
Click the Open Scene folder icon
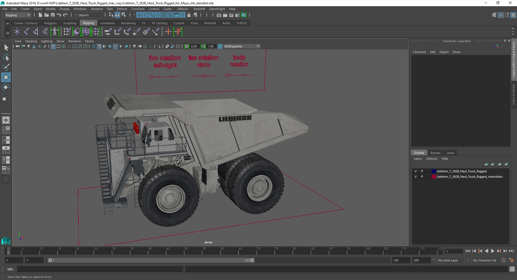[x=46, y=15]
